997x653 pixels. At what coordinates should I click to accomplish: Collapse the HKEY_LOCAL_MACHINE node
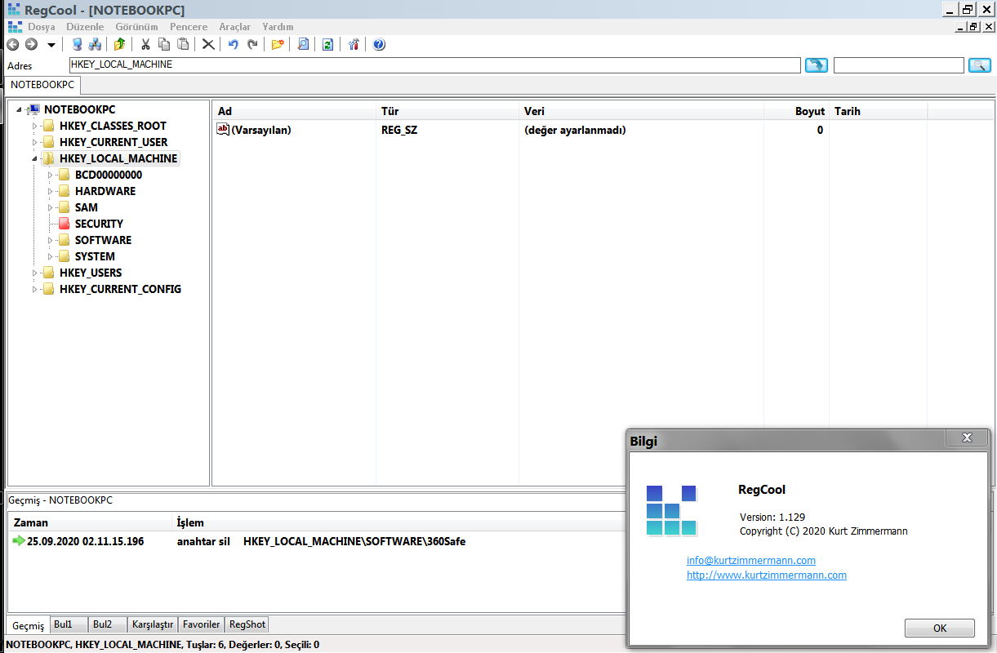pos(34,158)
